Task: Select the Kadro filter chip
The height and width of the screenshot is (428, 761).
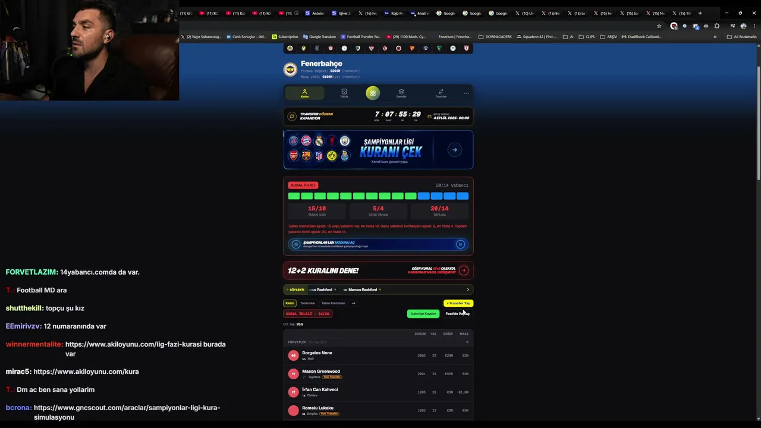Action: 290,303
